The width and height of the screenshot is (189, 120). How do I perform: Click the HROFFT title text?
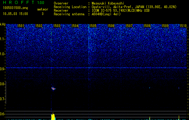point(19,2)
